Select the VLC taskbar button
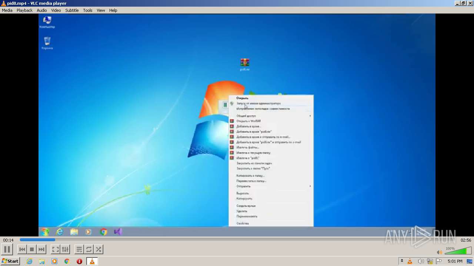This screenshot has width=474, height=266. tap(92, 261)
